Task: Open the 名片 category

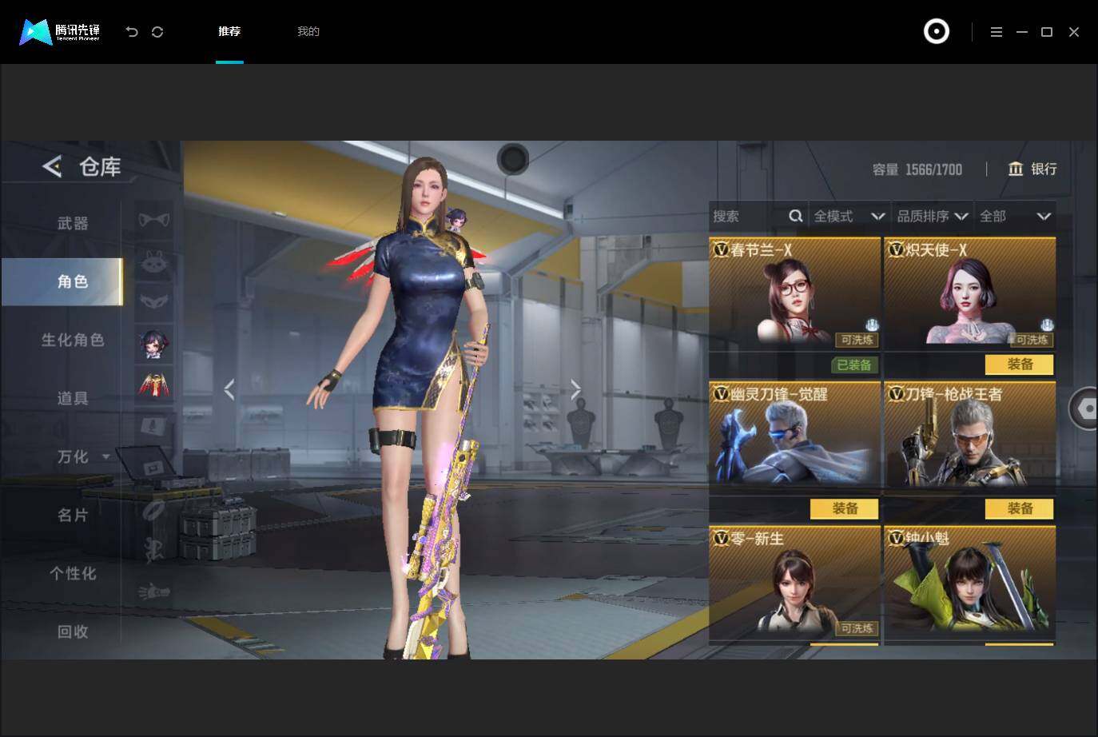Action: pyautogui.click(x=73, y=515)
